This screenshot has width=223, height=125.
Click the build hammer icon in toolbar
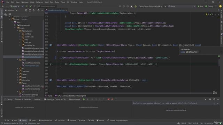click(136, 6)
